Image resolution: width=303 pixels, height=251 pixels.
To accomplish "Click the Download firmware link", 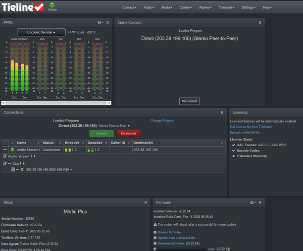I will pos(171,243).
